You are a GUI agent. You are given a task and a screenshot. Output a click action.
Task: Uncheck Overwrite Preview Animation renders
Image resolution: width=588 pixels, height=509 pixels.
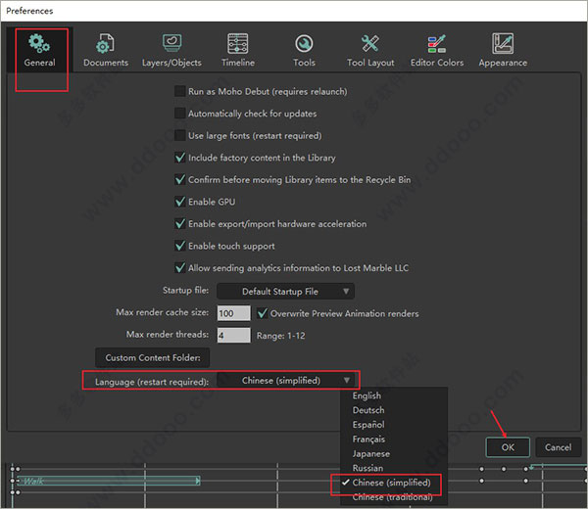tap(263, 313)
